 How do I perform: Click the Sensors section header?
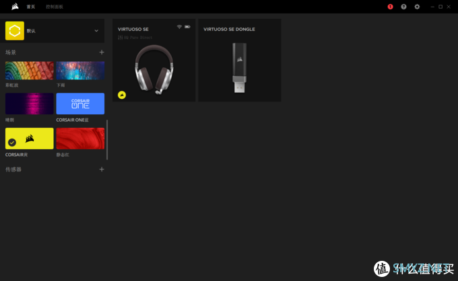pos(13,169)
